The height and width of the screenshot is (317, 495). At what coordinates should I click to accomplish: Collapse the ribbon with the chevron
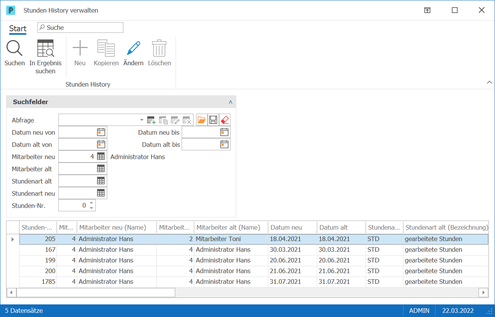click(489, 82)
